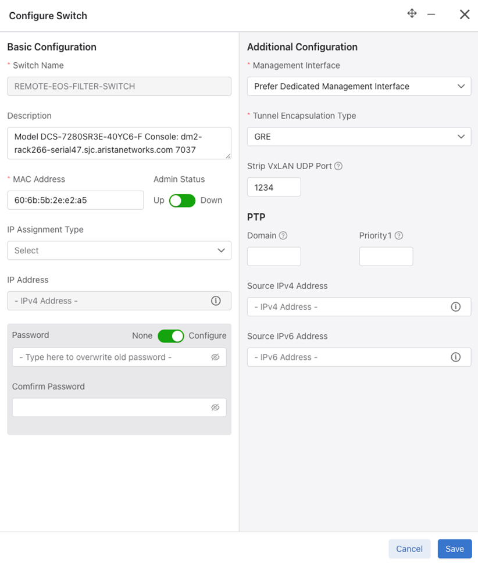
Task: Click info icon in IP Address field
Action: point(216,301)
